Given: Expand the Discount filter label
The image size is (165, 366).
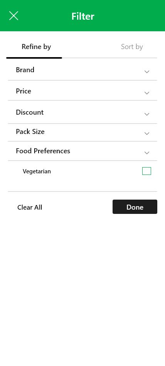Looking at the screenshot, I should pyautogui.click(x=30, y=112).
